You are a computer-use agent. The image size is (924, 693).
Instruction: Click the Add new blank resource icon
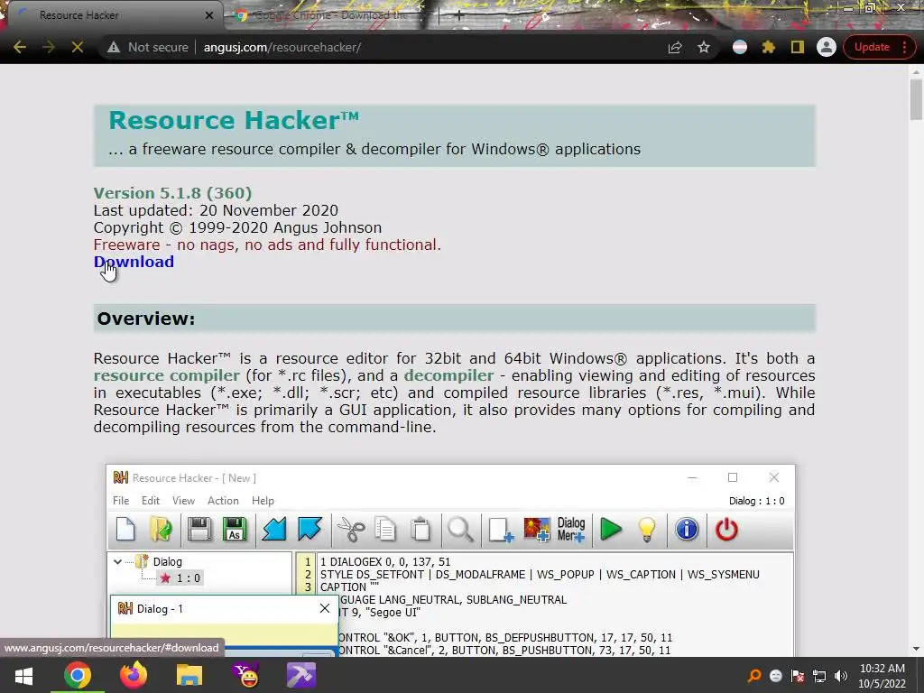[501, 529]
